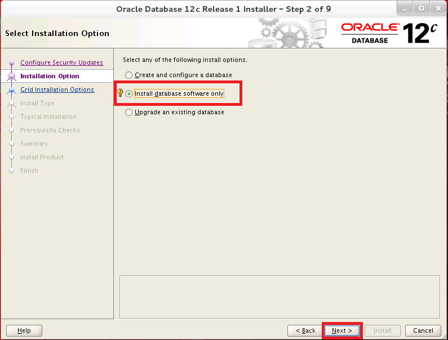This screenshot has width=448, height=340.
Task: Click the Install Product step label
Action: (x=42, y=157)
